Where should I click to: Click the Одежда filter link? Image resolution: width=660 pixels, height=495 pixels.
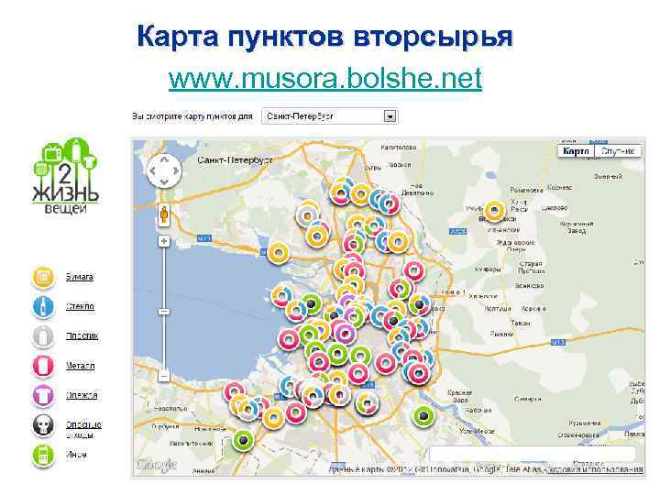(82, 395)
